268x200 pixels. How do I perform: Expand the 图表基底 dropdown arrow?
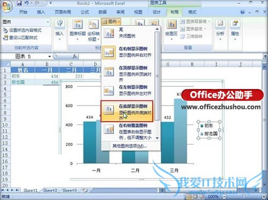click(205, 29)
